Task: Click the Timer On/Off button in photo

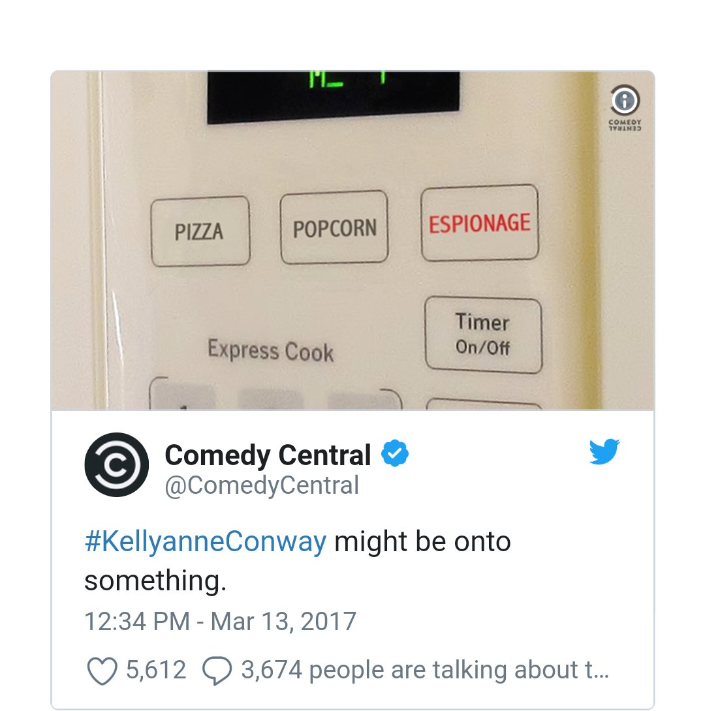Action: click(483, 335)
